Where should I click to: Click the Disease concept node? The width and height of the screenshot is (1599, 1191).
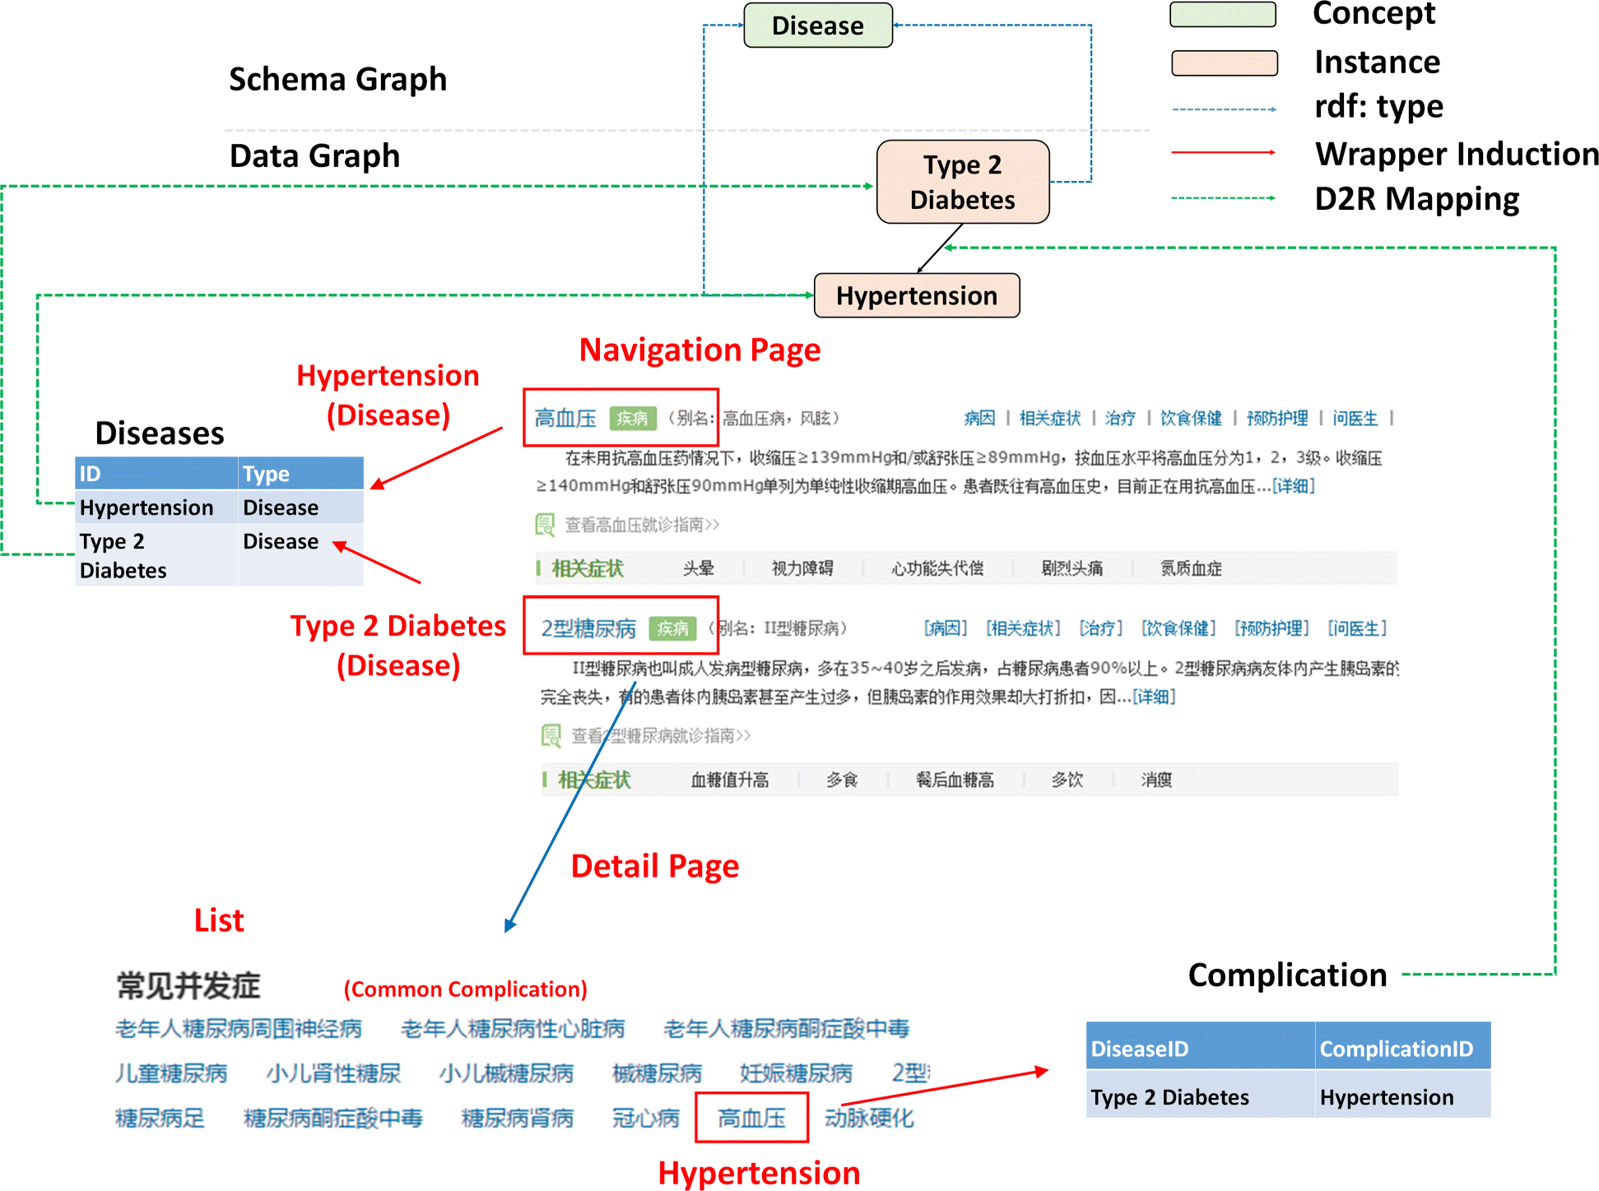point(818,25)
